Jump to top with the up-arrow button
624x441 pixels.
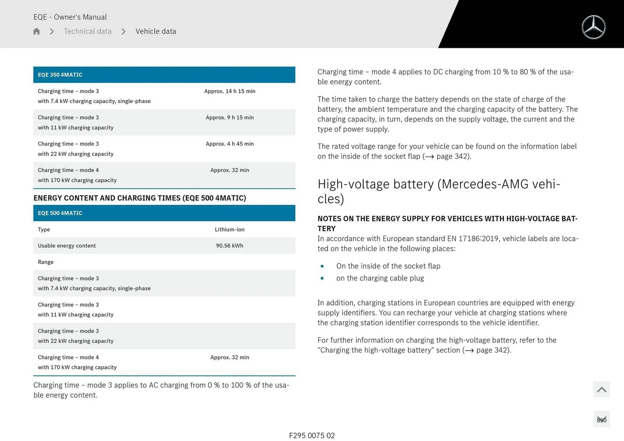tap(602, 389)
